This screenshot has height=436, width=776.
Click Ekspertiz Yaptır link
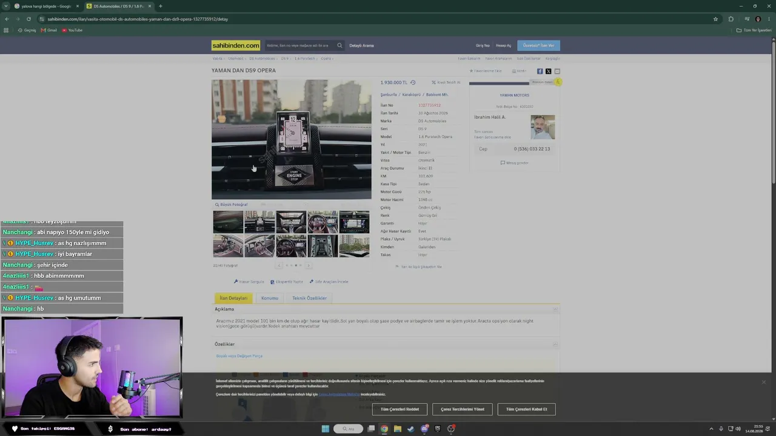pyautogui.click(x=287, y=282)
